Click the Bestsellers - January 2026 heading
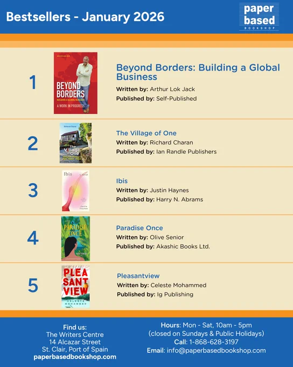This screenshot has height=367, width=293. click(x=85, y=17)
